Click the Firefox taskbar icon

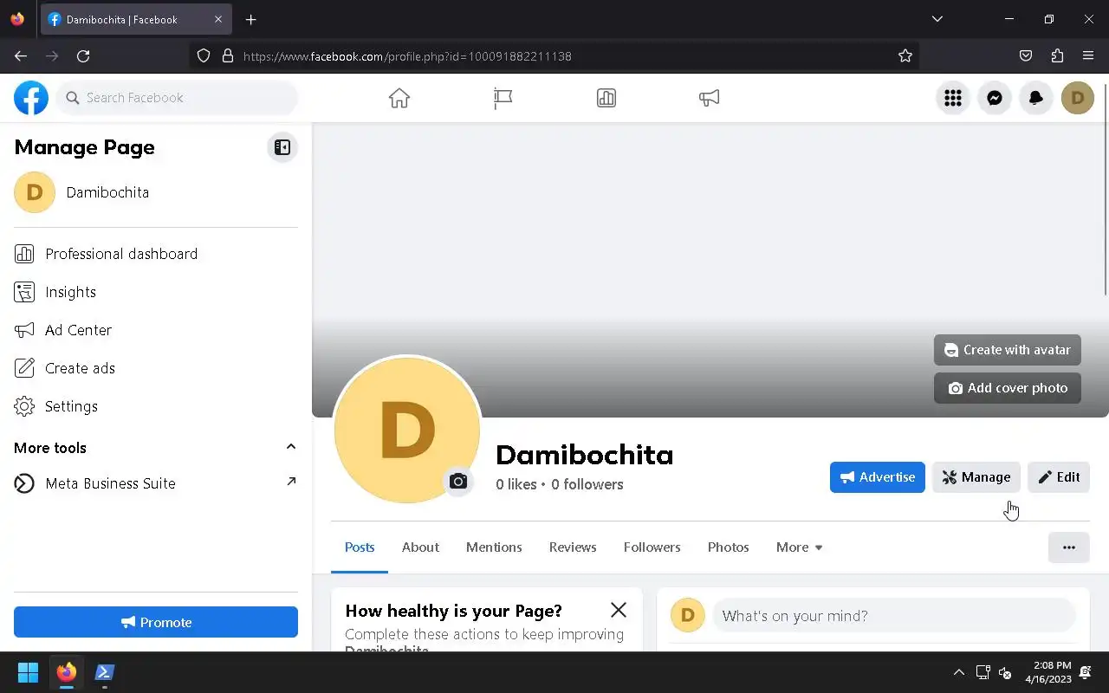[x=67, y=672]
